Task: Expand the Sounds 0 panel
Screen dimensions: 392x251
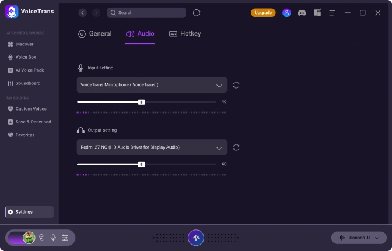Action: pos(359,238)
